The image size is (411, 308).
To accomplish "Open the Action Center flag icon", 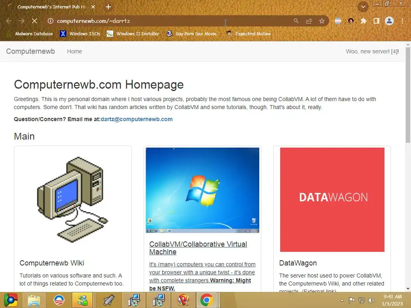I will click(352, 300).
